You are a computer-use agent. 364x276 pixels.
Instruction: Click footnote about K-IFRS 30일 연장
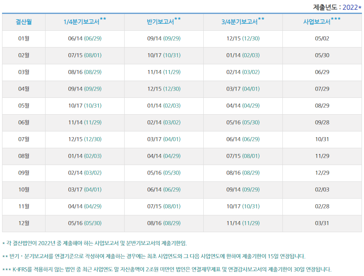[x=167, y=269]
